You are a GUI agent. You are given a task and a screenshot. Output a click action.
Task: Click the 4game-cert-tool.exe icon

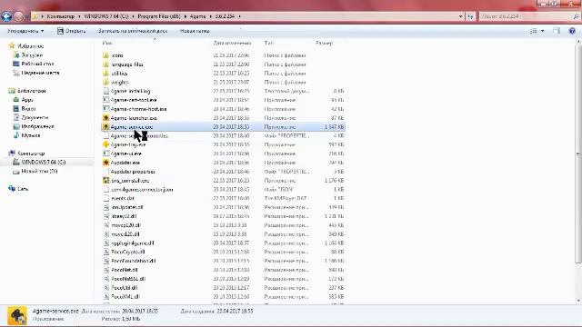105,100
